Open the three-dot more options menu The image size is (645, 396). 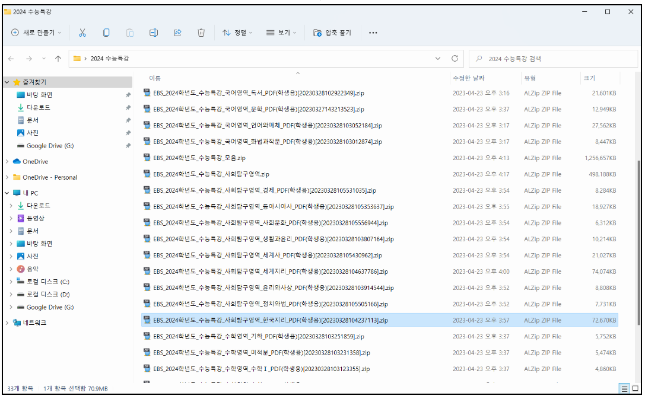373,33
